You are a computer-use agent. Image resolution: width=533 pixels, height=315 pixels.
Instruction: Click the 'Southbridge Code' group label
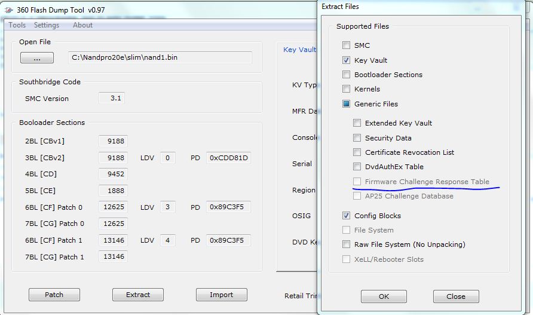[x=50, y=82]
